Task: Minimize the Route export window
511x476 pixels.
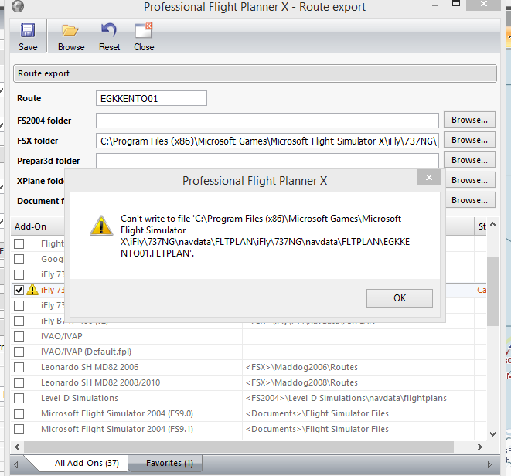Action: [435, 5]
